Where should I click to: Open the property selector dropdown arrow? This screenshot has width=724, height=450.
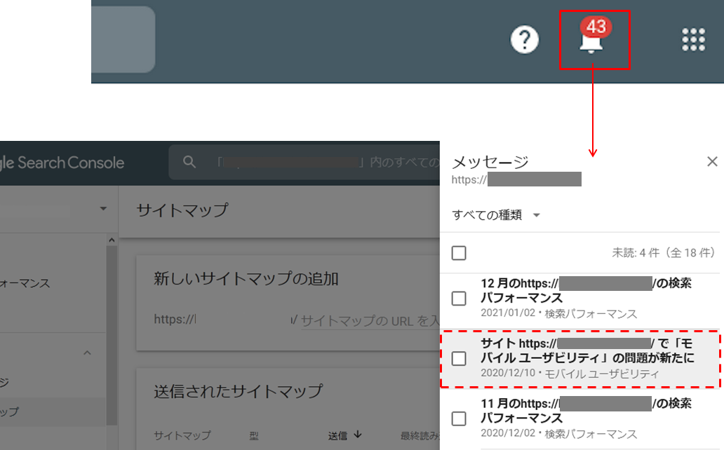[x=103, y=209]
